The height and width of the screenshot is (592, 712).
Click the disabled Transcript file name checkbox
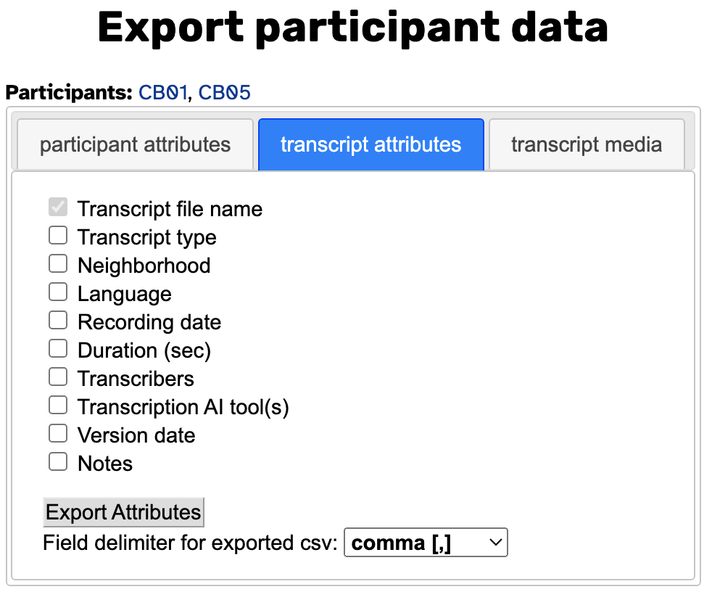coord(58,207)
